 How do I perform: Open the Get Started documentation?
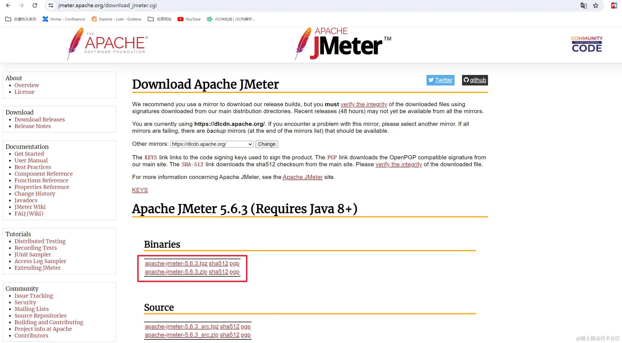29,154
